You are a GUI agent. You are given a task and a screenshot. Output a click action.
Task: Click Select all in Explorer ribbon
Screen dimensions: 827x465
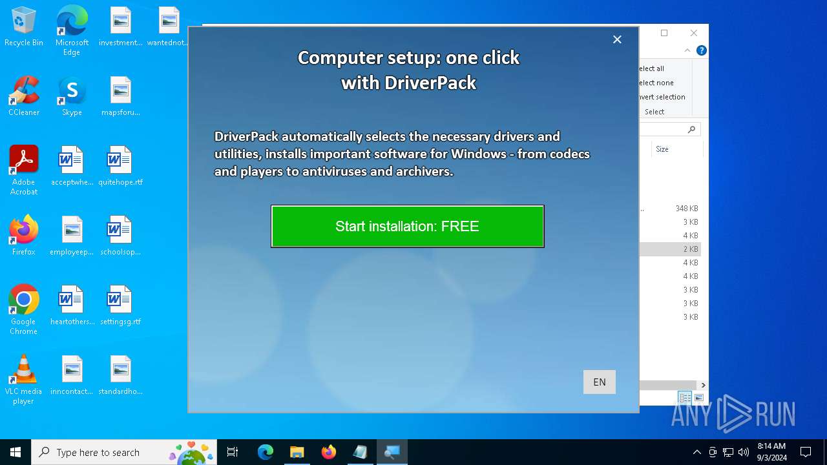(651, 68)
